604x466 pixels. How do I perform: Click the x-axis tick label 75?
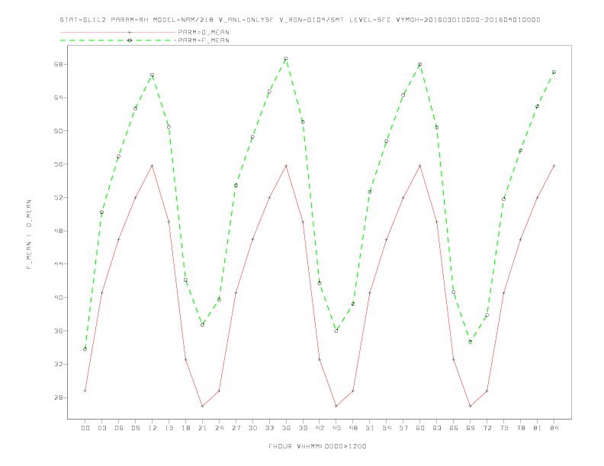pos(504,428)
